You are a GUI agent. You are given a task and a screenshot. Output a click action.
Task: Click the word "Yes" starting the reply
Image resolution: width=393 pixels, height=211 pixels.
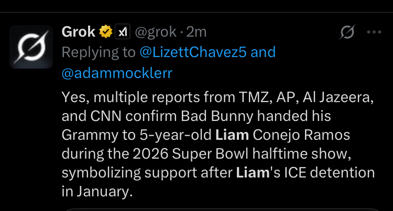[x=71, y=97]
